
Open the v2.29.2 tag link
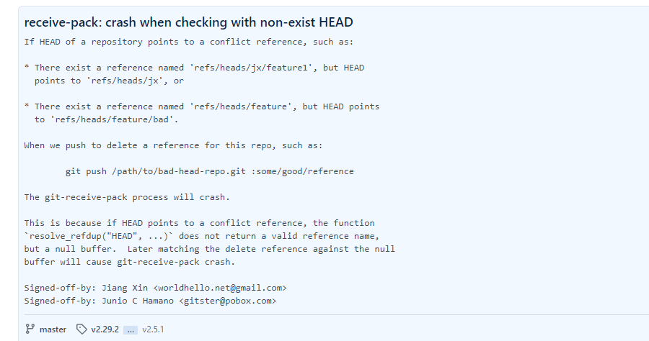105,329
